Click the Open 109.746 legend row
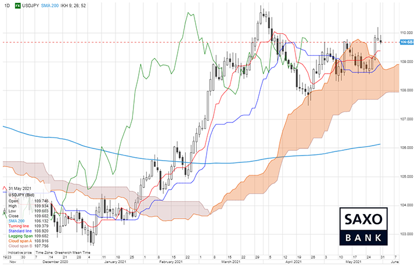The height and width of the screenshot is (268, 418). [28, 201]
